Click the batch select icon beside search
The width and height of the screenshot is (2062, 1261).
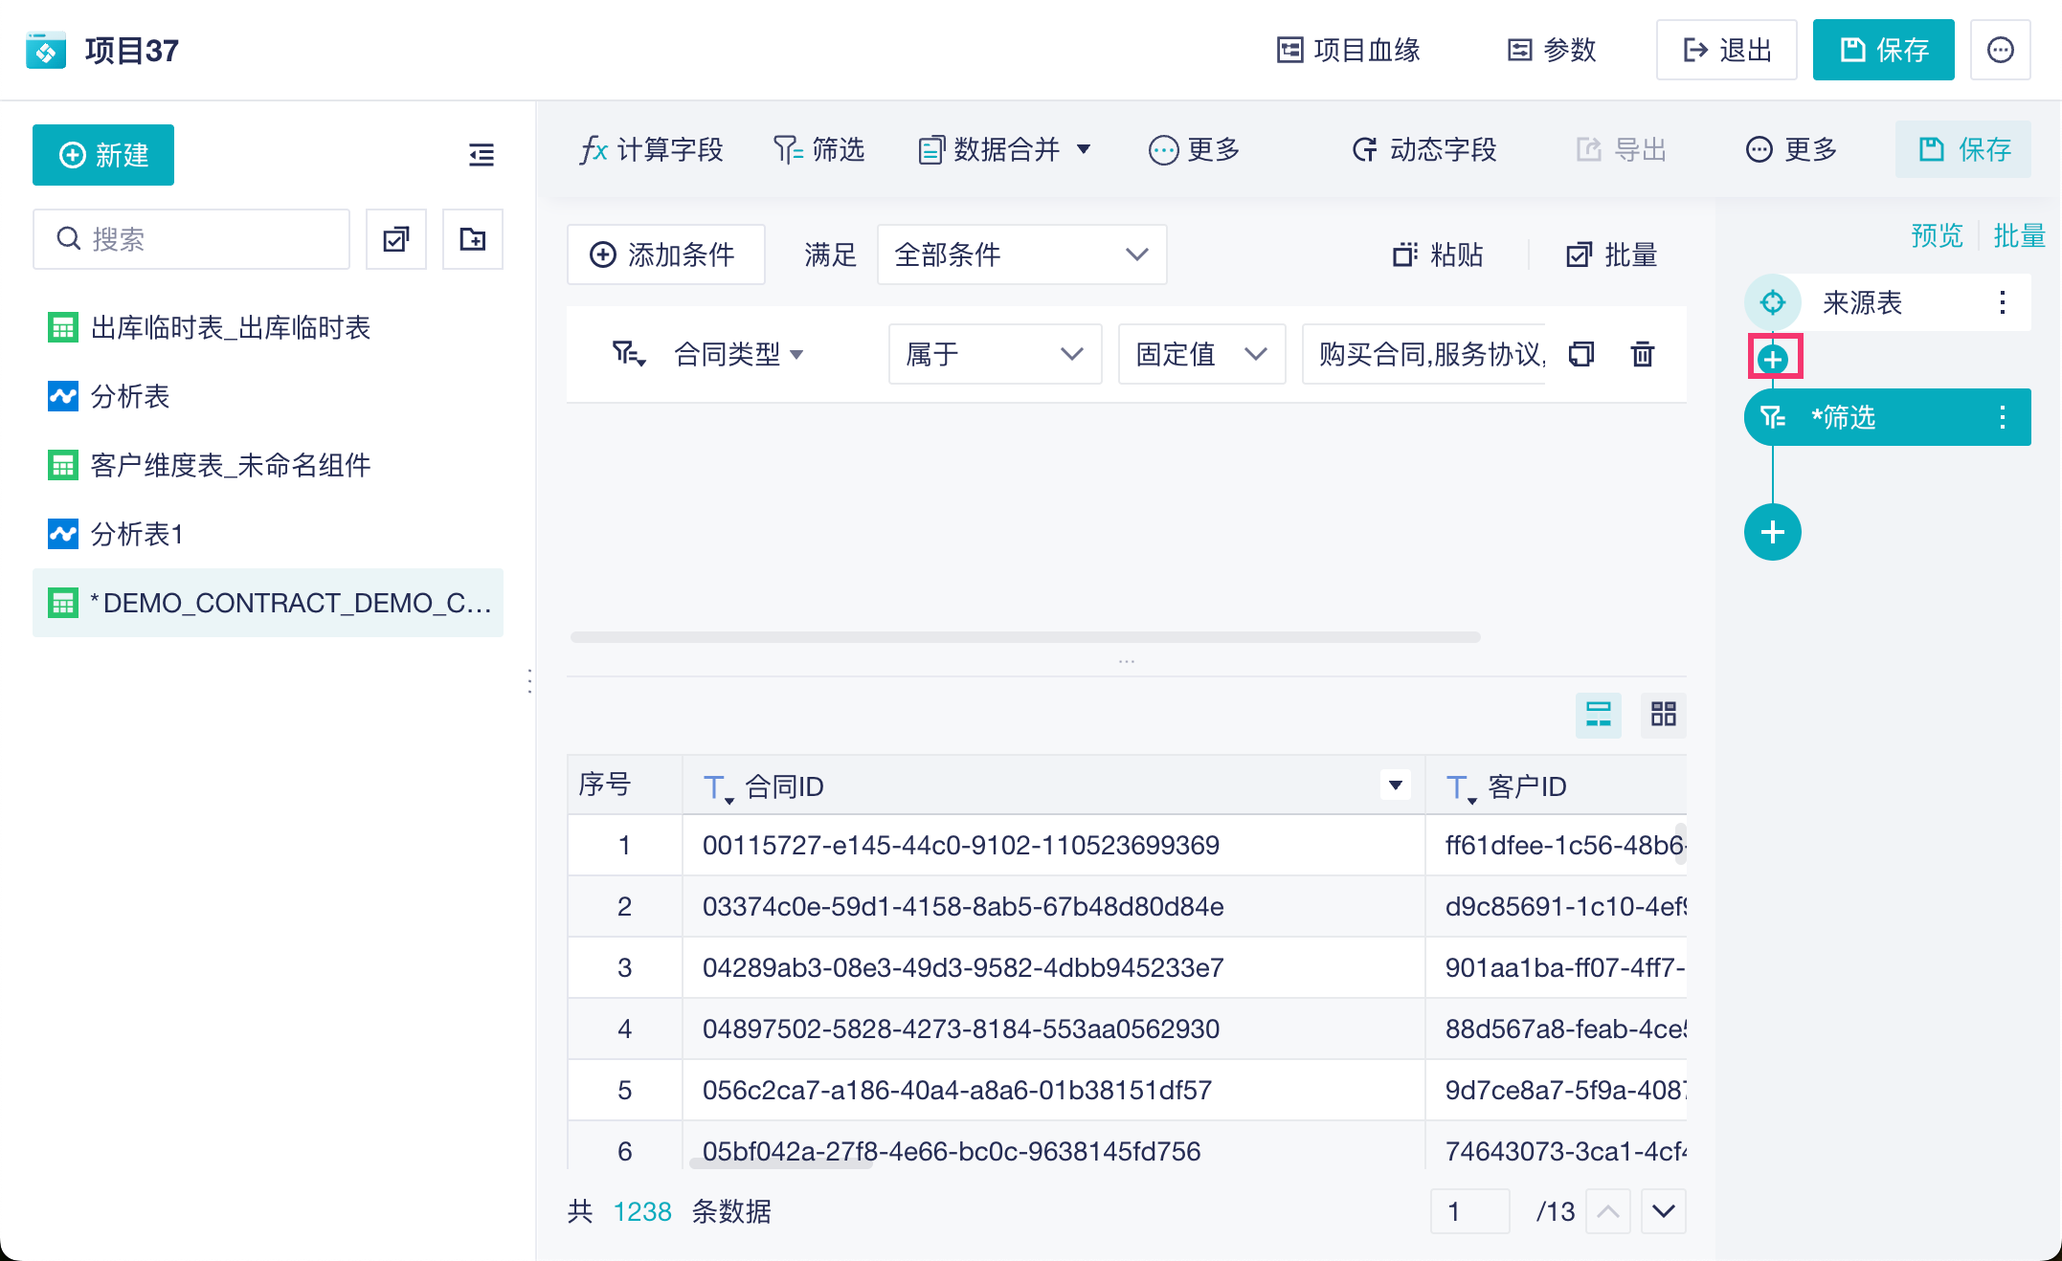(395, 239)
